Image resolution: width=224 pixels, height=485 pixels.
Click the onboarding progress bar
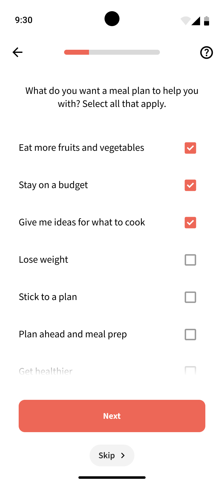tap(112, 52)
